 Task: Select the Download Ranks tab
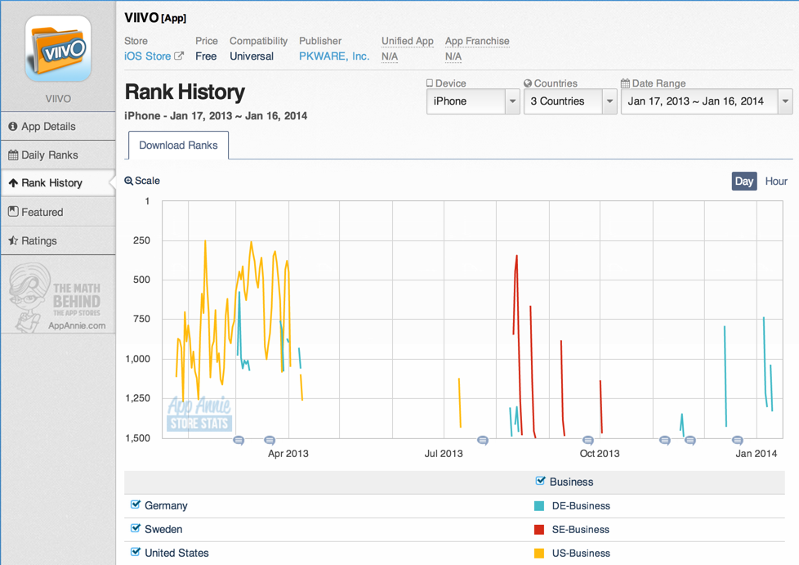click(x=178, y=146)
